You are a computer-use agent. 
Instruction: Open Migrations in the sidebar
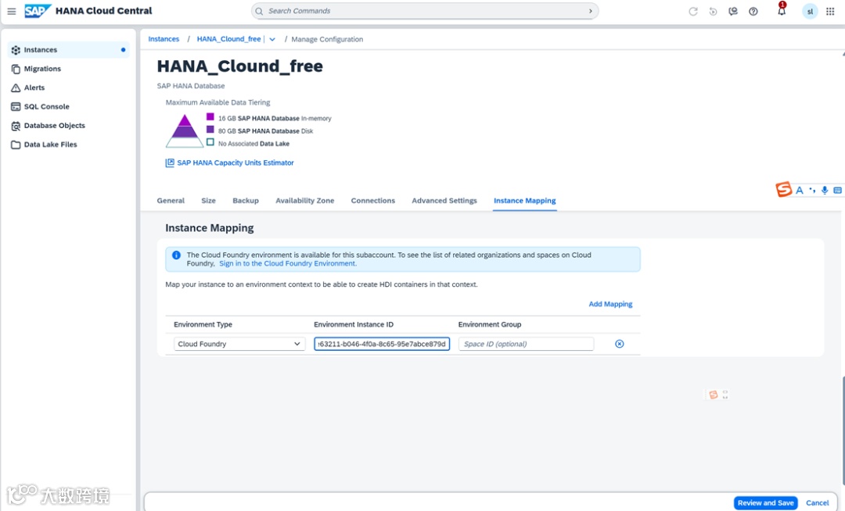68,69
